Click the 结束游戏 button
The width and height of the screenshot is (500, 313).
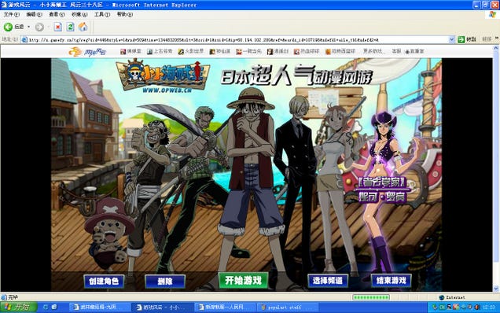click(391, 281)
